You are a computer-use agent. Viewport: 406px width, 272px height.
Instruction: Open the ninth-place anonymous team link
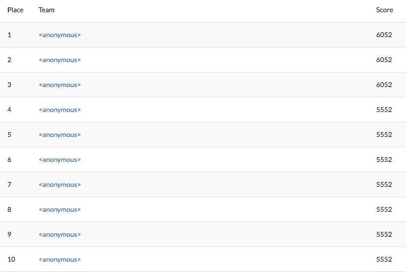tap(60, 234)
